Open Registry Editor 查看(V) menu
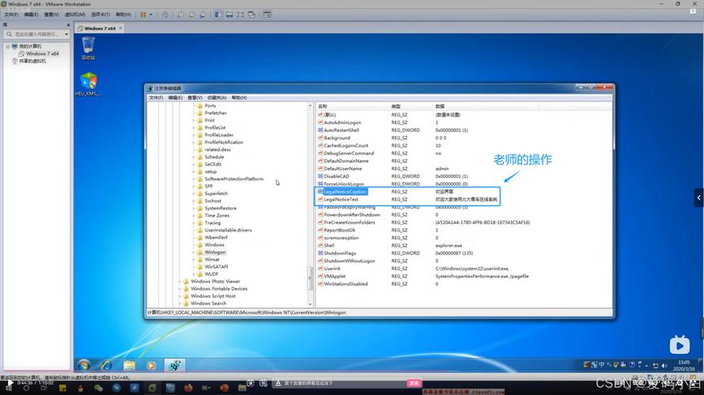The width and height of the screenshot is (704, 395). (195, 98)
